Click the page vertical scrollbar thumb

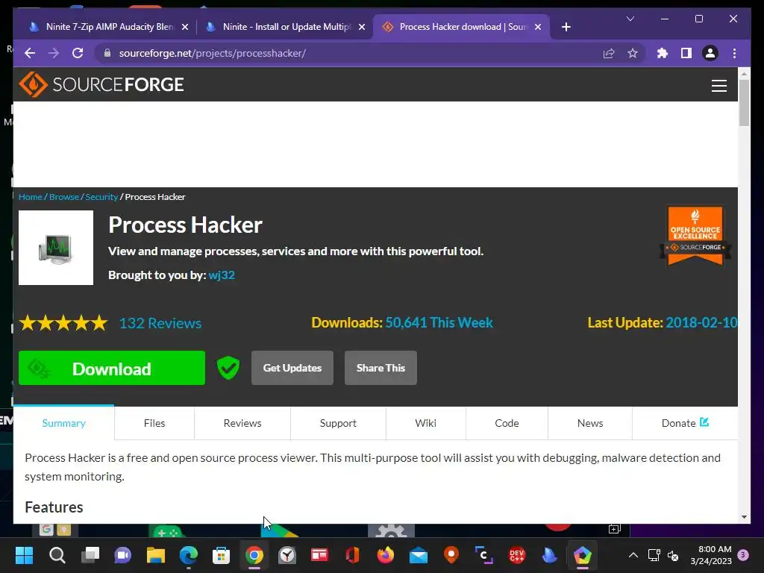[x=744, y=103]
